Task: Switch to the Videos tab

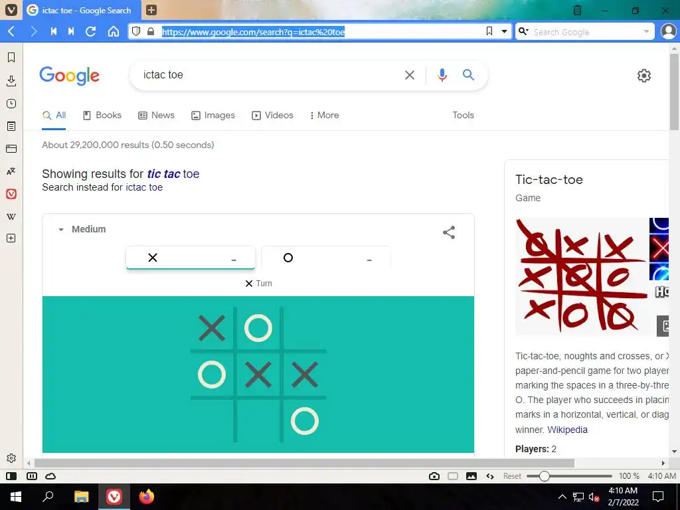Action: click(x=273, y=116)
